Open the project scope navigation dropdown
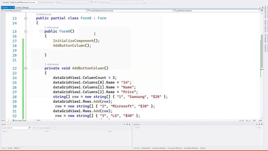Screen dimensions: 268x151 click(x=44, y=10)
